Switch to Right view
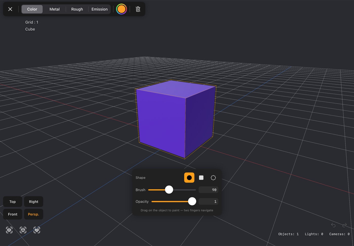Screen dimensions: 354x246 point(34,202)
